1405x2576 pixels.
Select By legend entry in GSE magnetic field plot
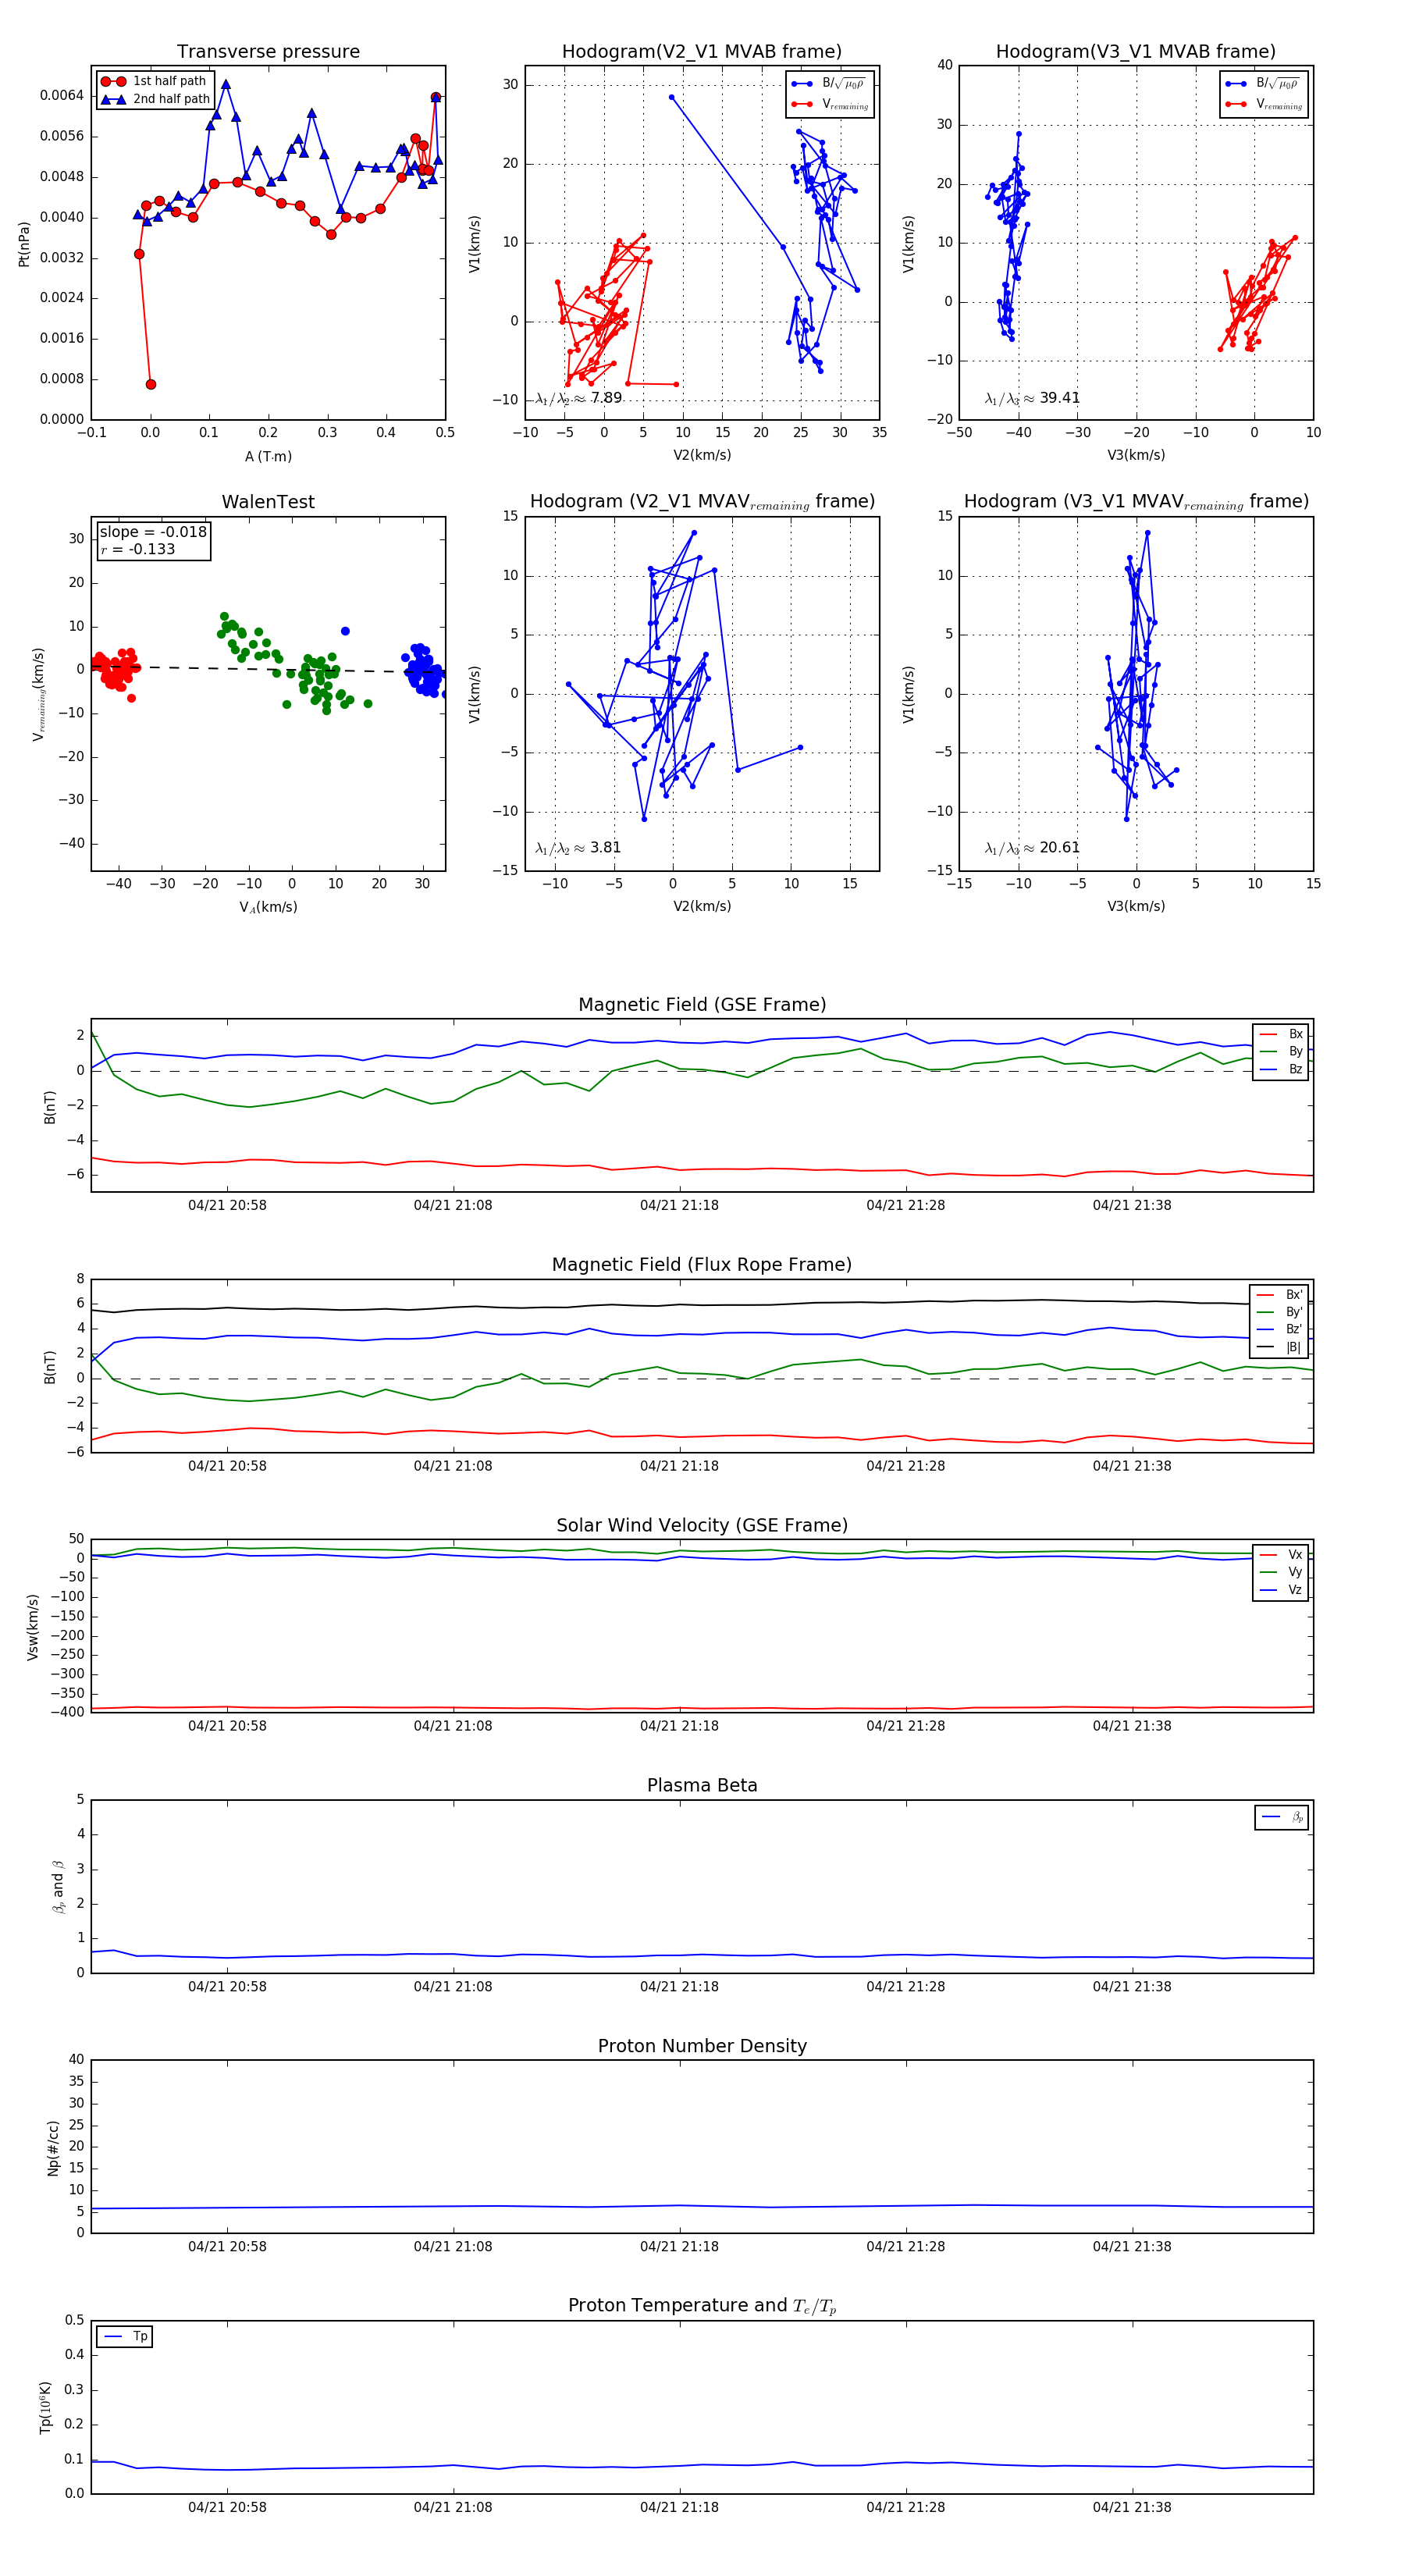click(1282, 1052)
